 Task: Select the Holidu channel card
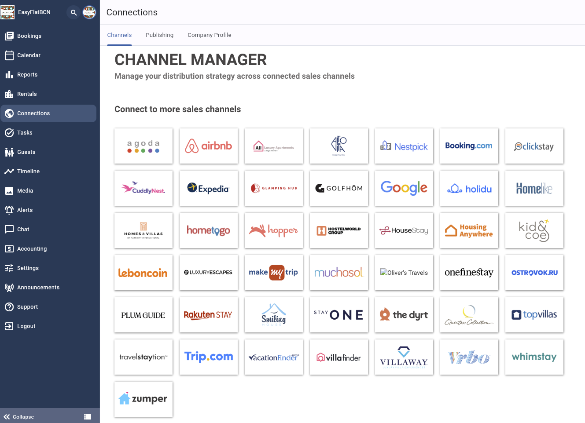(469, 188)
